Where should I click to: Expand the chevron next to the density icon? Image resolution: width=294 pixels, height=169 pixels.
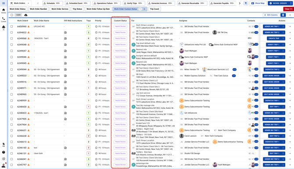tap(290, 15)
